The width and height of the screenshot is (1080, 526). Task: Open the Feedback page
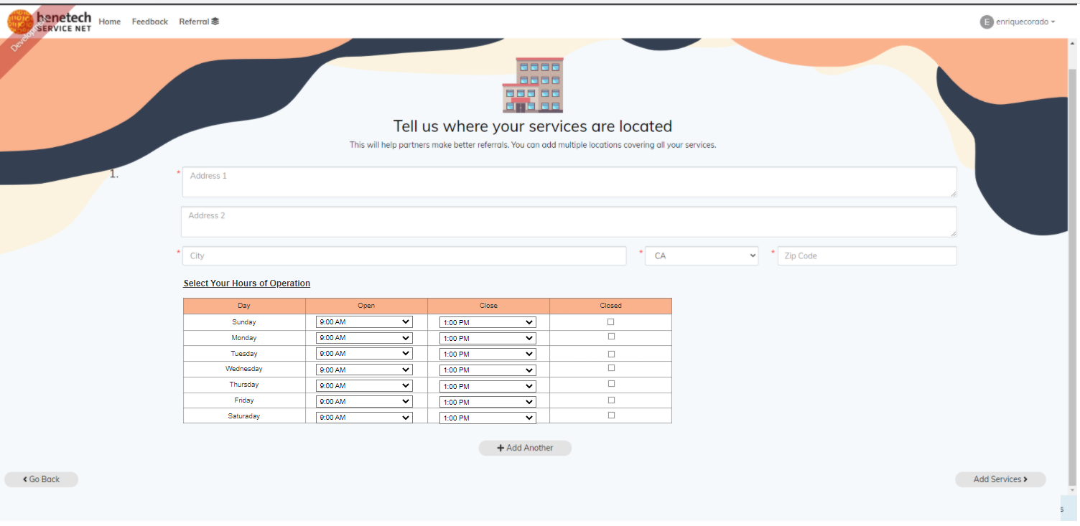click(149, 22)
